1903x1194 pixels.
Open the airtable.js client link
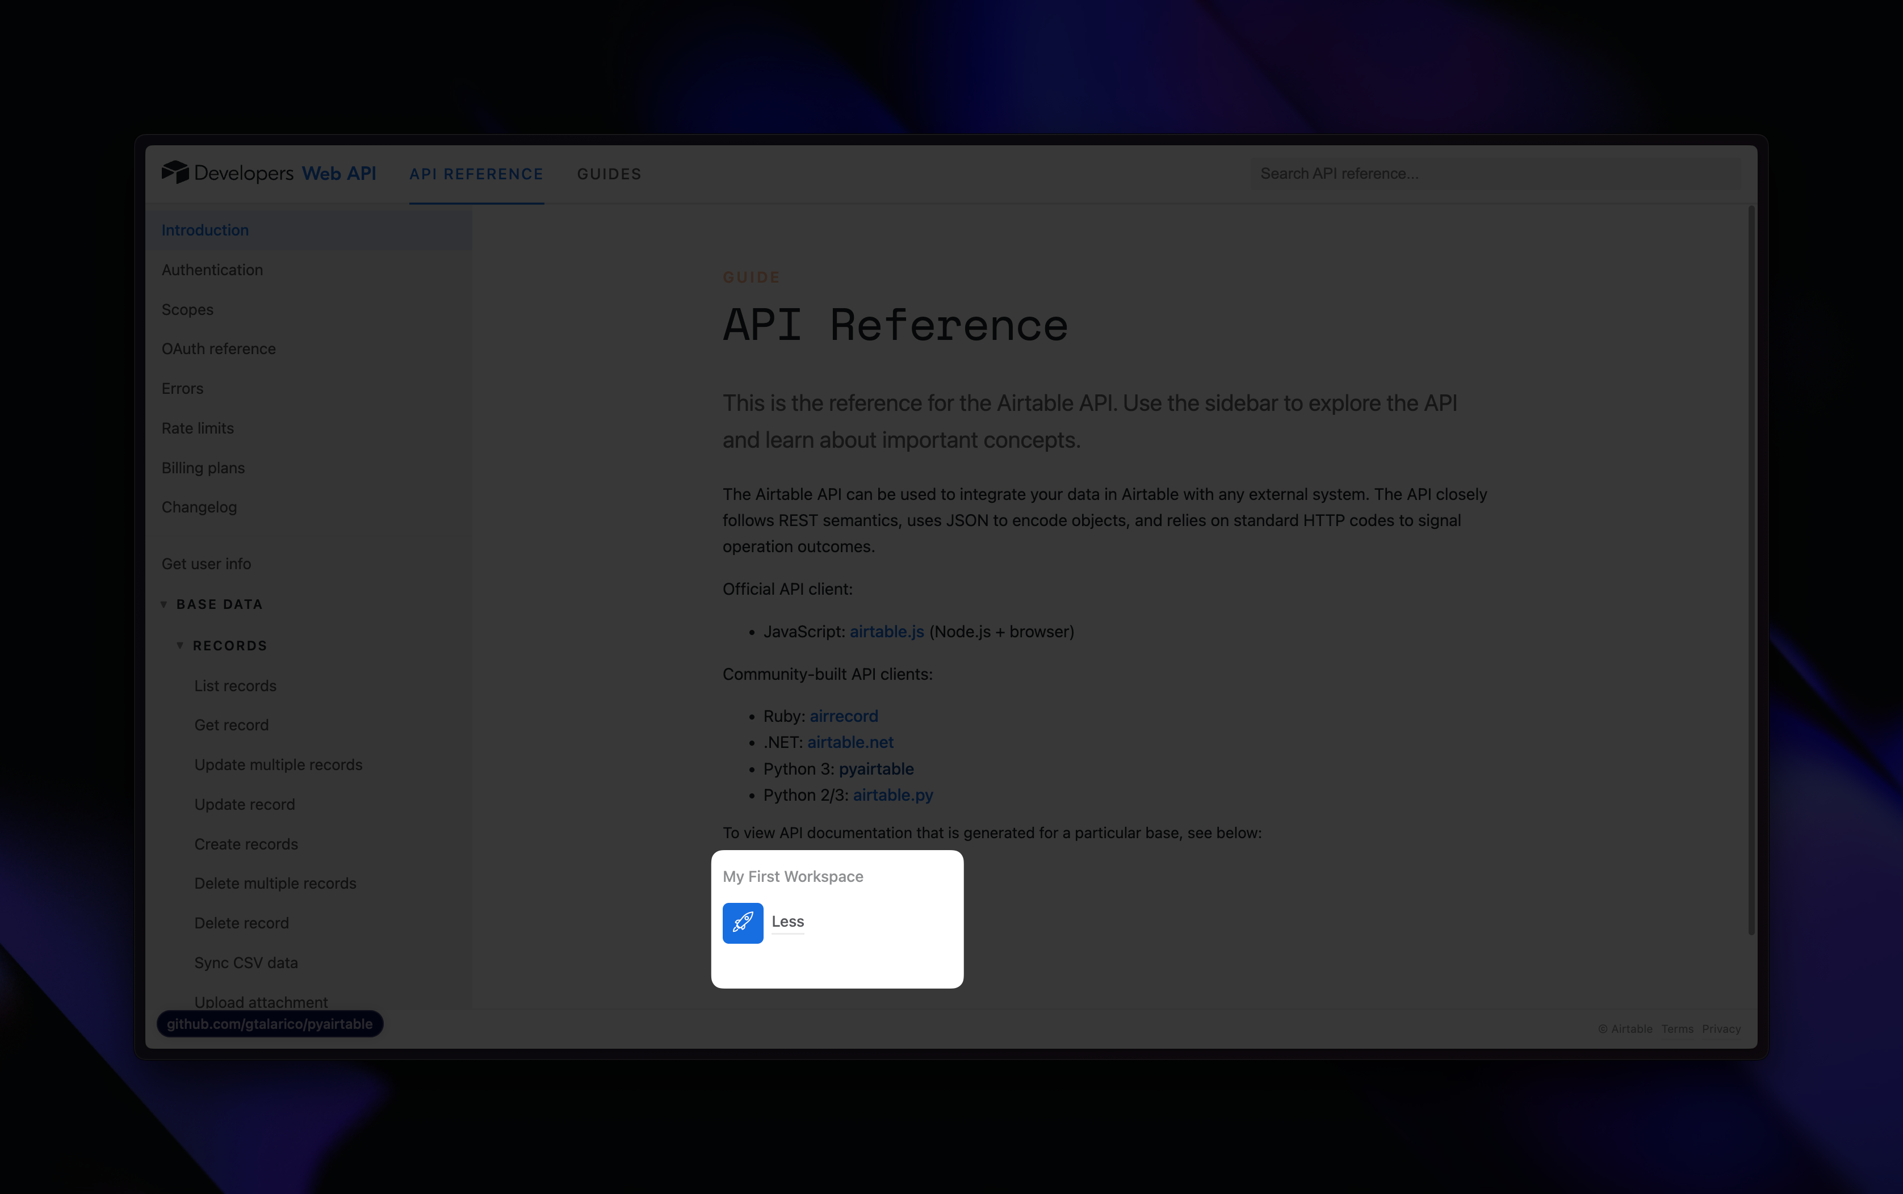tap(886, 632)
